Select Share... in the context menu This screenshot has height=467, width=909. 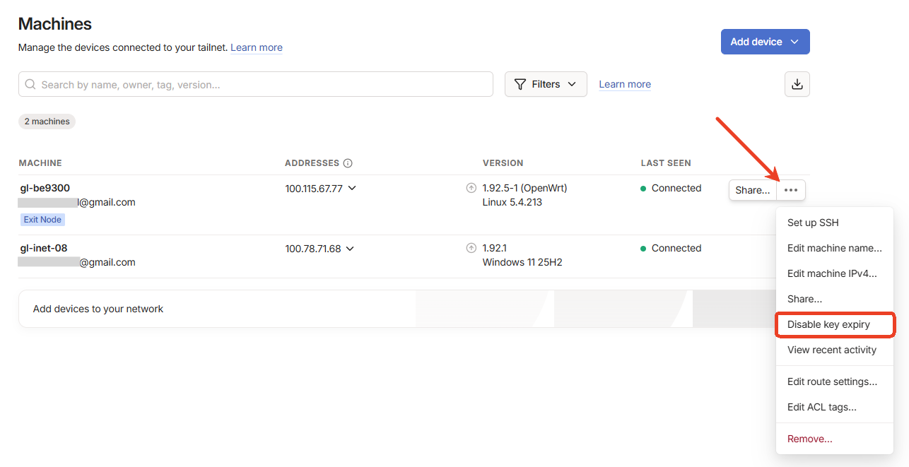coord(835,299)
